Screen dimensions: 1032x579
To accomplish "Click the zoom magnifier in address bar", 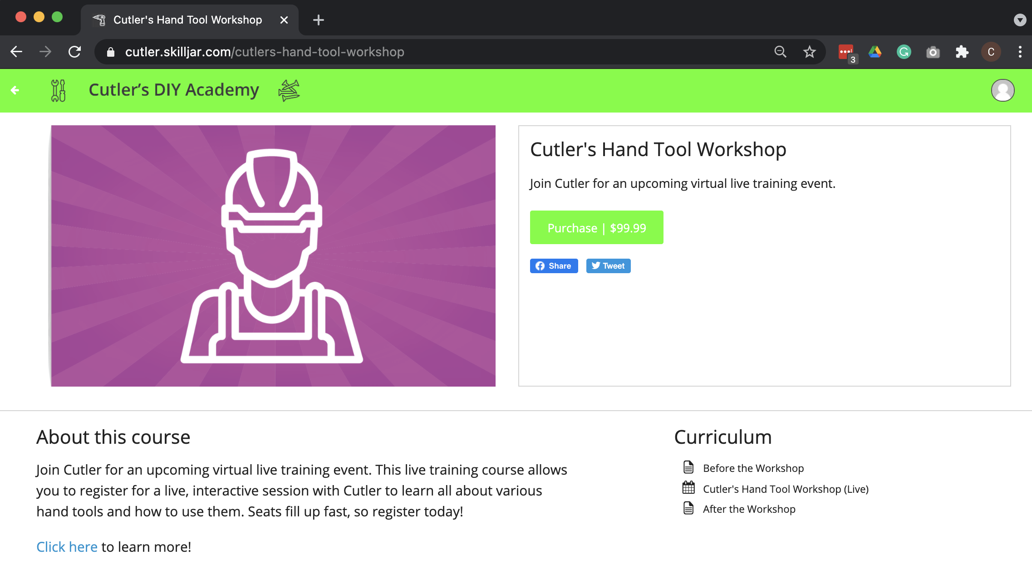I will pos(780,52).
